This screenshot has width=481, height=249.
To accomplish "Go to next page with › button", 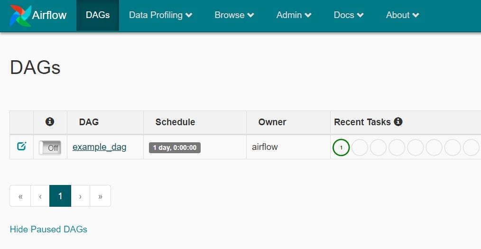I will (x=80, y=196).
